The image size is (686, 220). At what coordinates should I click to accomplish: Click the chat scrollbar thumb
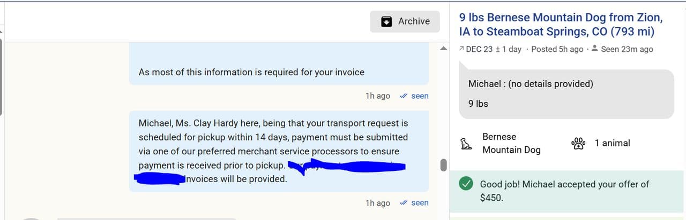coord(443,165)
